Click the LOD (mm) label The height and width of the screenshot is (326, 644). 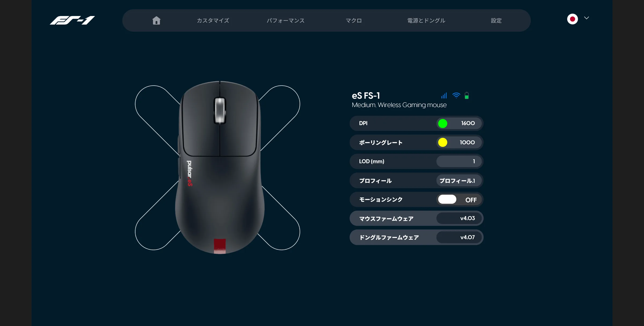coord(372,161)
